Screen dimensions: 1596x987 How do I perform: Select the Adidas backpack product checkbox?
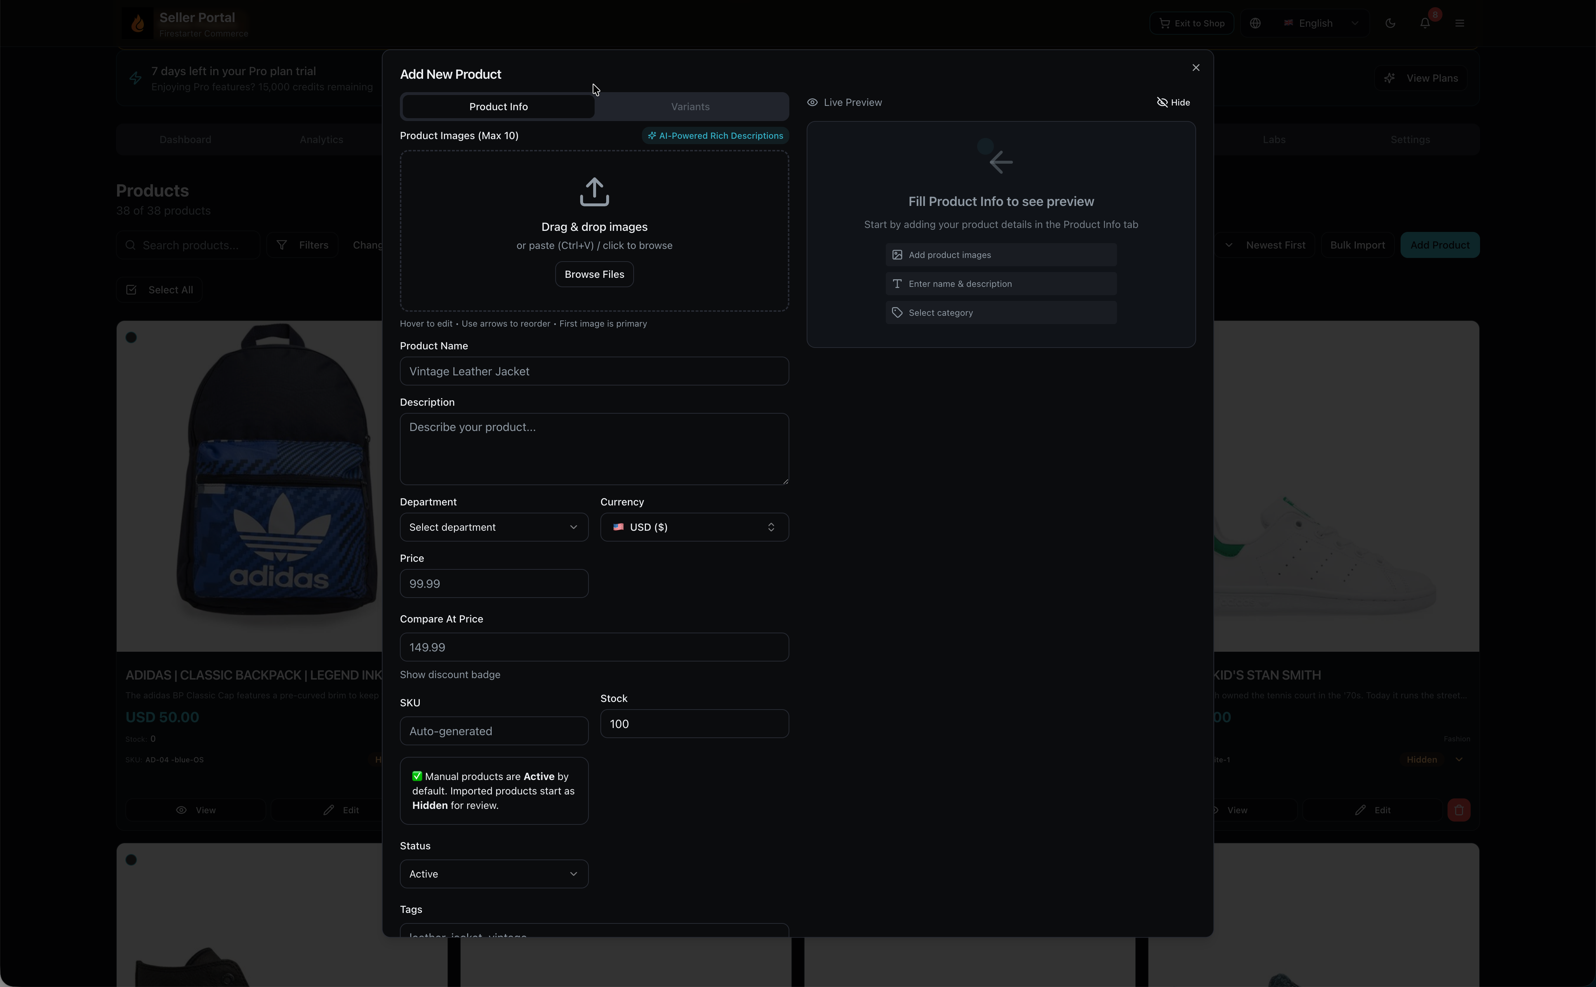pyautogui.click(x=131, y=337)
